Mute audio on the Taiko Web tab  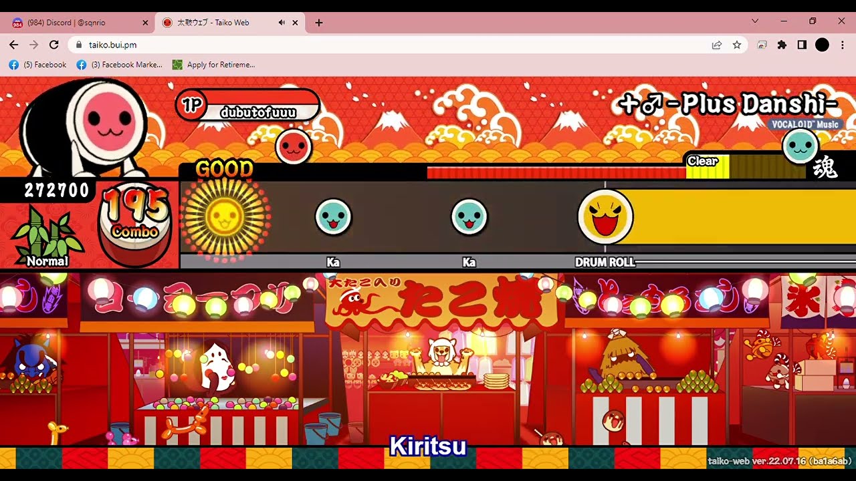tap(282, 23)
